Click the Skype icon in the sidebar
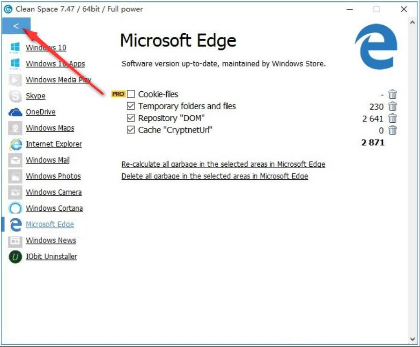Screen dimensions: 420x347 (15, 96)
